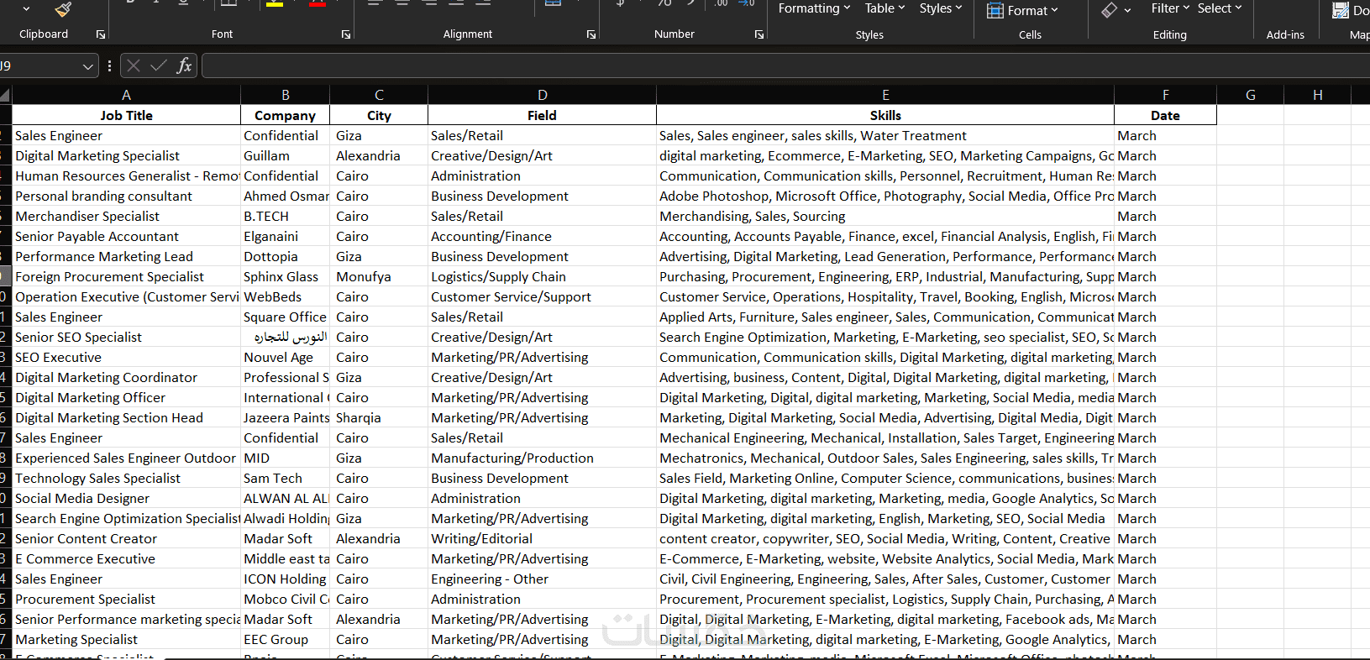The height and width of the screenshot is (660, 1370).
Task: Select the Writing/Editorial field cell
Action: click(x=542, y=538)
